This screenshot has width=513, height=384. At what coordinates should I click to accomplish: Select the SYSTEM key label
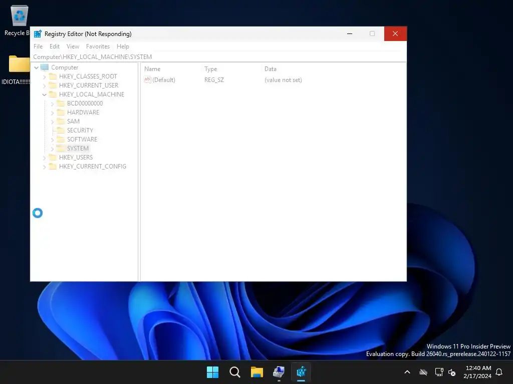coord(78,148)
